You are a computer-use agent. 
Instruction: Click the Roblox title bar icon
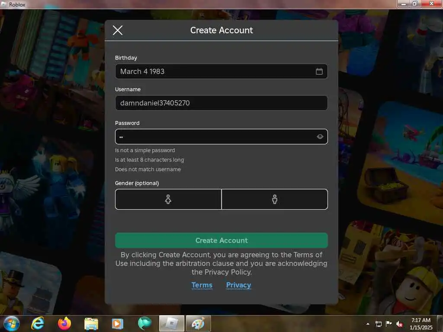[x=3, y=4]
